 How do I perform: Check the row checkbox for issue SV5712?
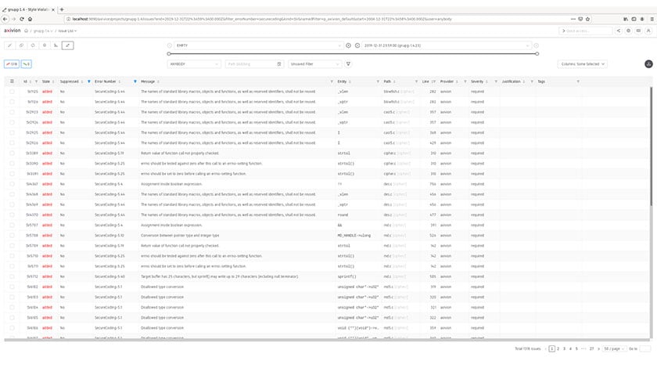(x=12, y=276)
